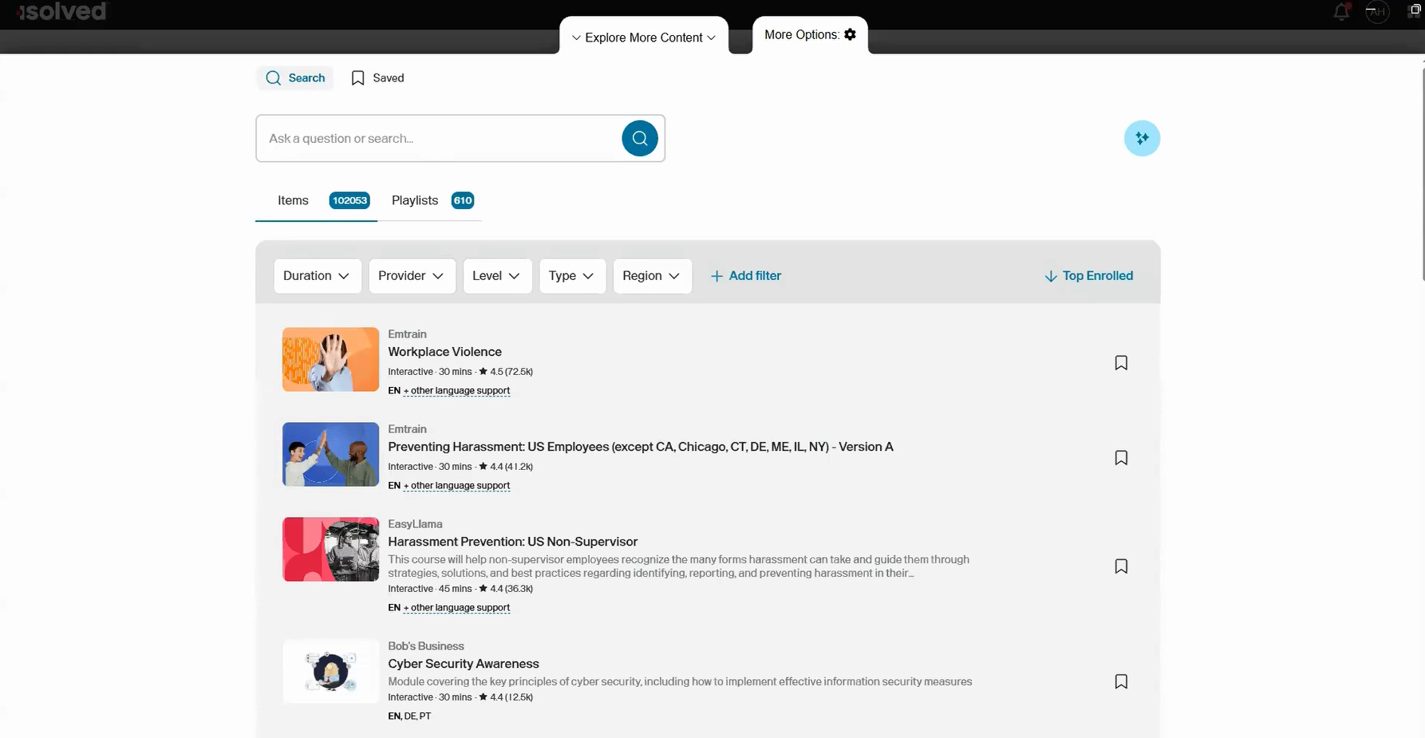Open the Explore More Content dropdown

pyautogui.click(x=643, y=37)
